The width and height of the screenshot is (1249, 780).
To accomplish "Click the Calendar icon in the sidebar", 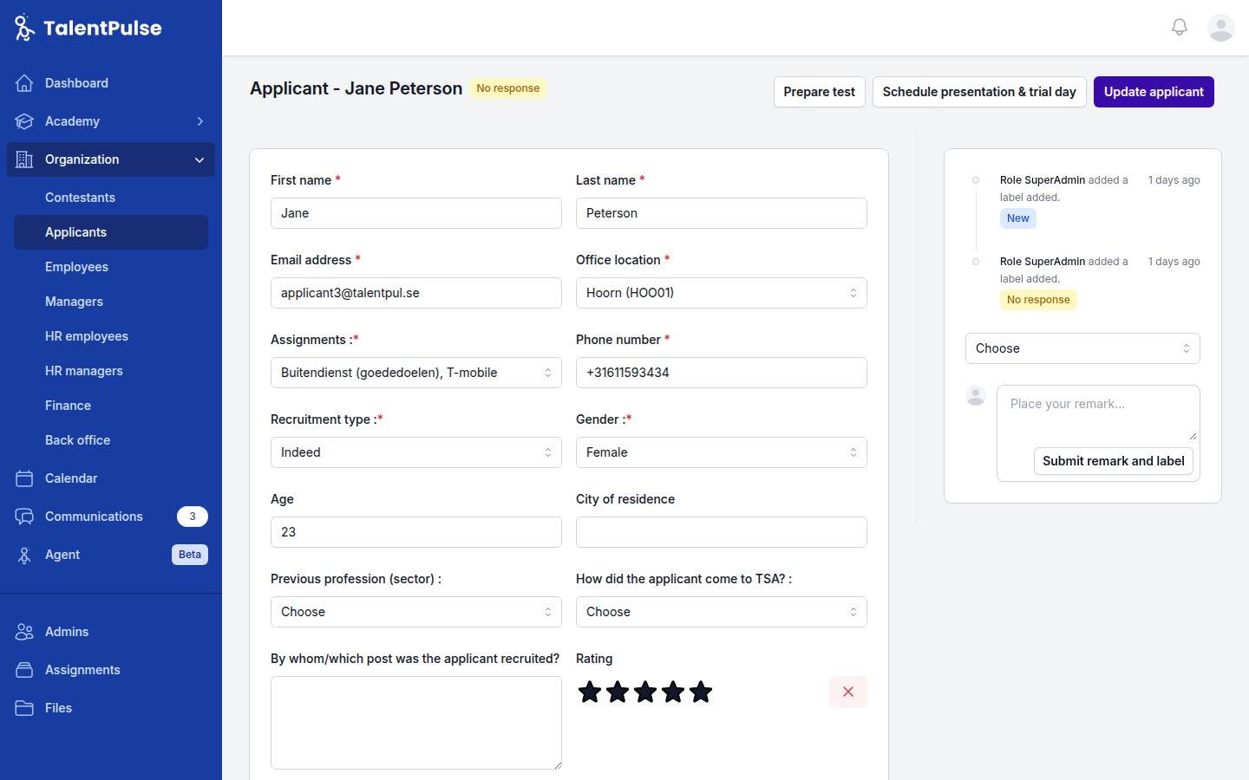I will [x=24, y=478].
